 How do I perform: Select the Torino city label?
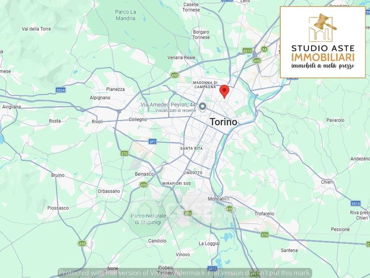(x=223, y=122)
